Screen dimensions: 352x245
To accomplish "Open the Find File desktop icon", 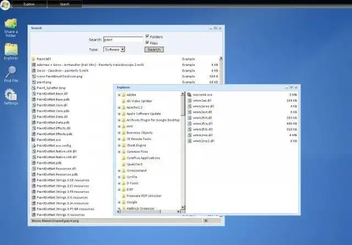I will [x=11, y=74].
